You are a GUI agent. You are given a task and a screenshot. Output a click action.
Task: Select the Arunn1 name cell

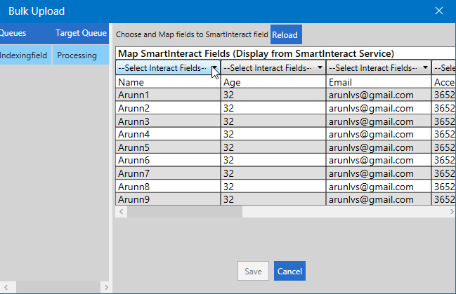(168, 95)
